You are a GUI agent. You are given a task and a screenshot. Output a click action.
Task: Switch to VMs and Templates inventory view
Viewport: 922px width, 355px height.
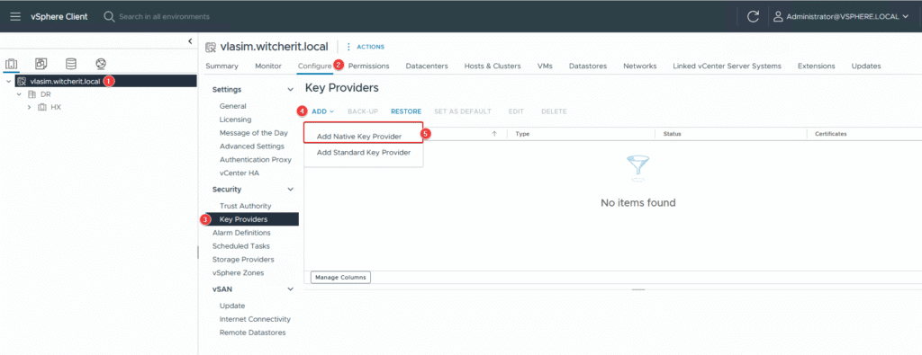(x=41, y=64)
